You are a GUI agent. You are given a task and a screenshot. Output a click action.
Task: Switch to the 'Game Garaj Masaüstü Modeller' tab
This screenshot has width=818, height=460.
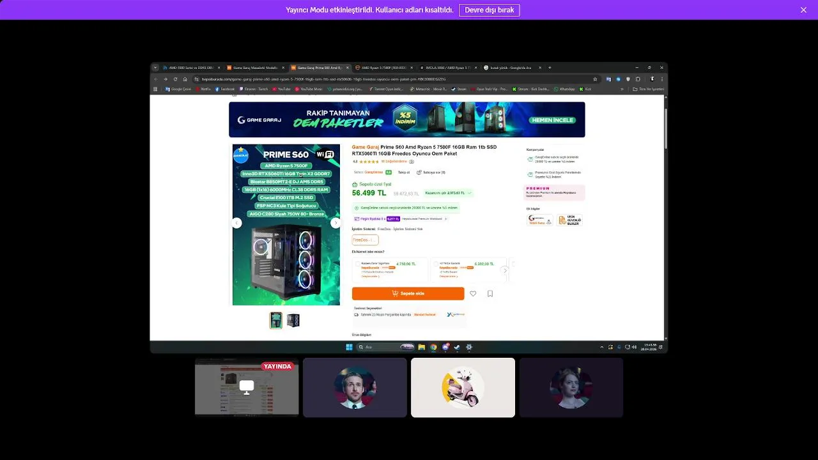[x=255, y=68]
